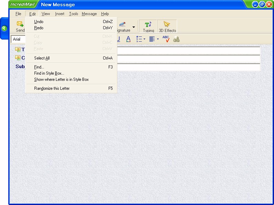
Task: Open the Message menu
Action: [89, 14]
